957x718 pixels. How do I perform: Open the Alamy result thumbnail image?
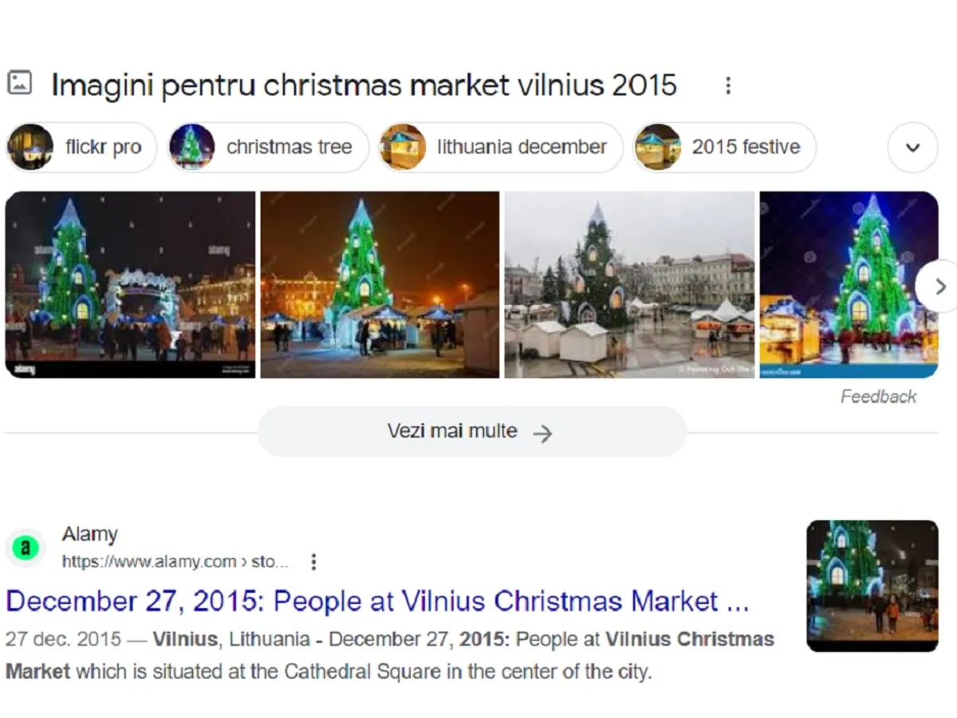[x=872, y=586]
